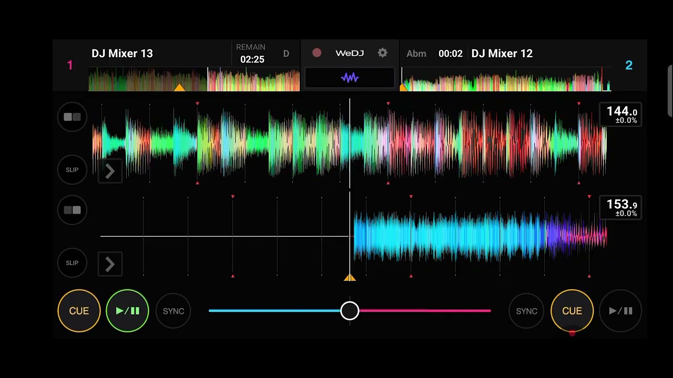
Task: Hit the CUE button for deck 2
Action: [572, 311]
